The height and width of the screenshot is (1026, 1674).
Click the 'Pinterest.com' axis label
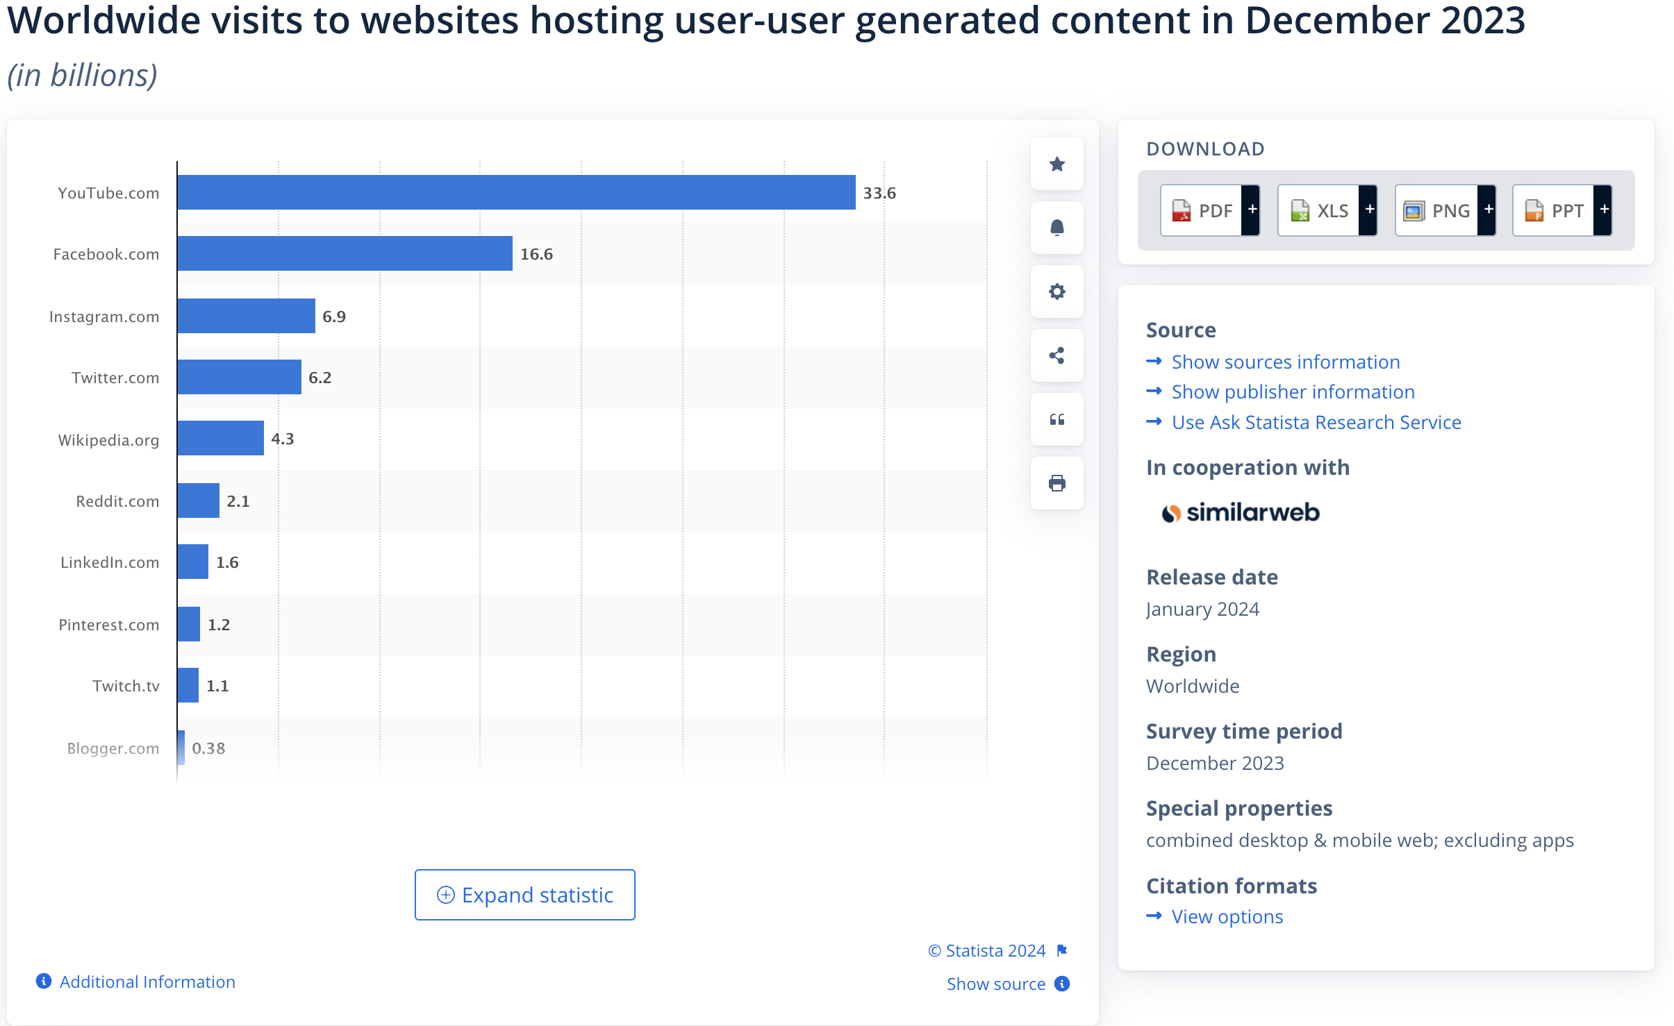click(109, 625)
